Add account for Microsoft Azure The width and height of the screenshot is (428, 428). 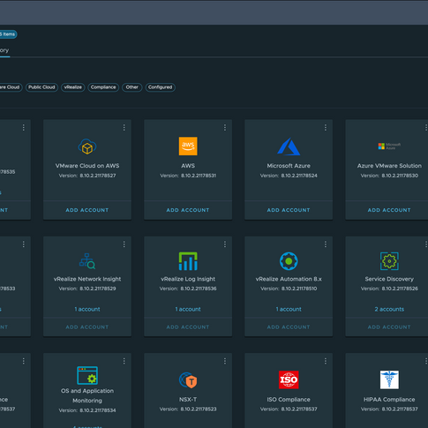[x=289, y=210]
